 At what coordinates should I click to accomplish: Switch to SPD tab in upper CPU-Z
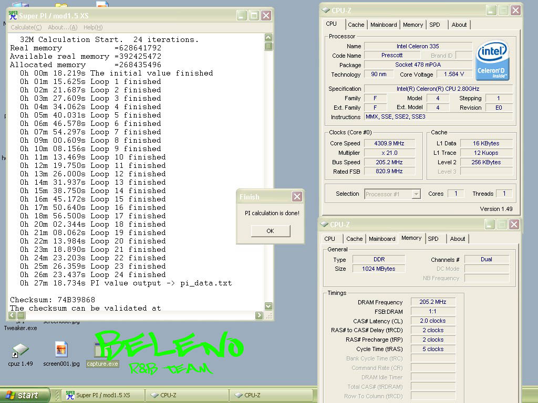(434, 25)
